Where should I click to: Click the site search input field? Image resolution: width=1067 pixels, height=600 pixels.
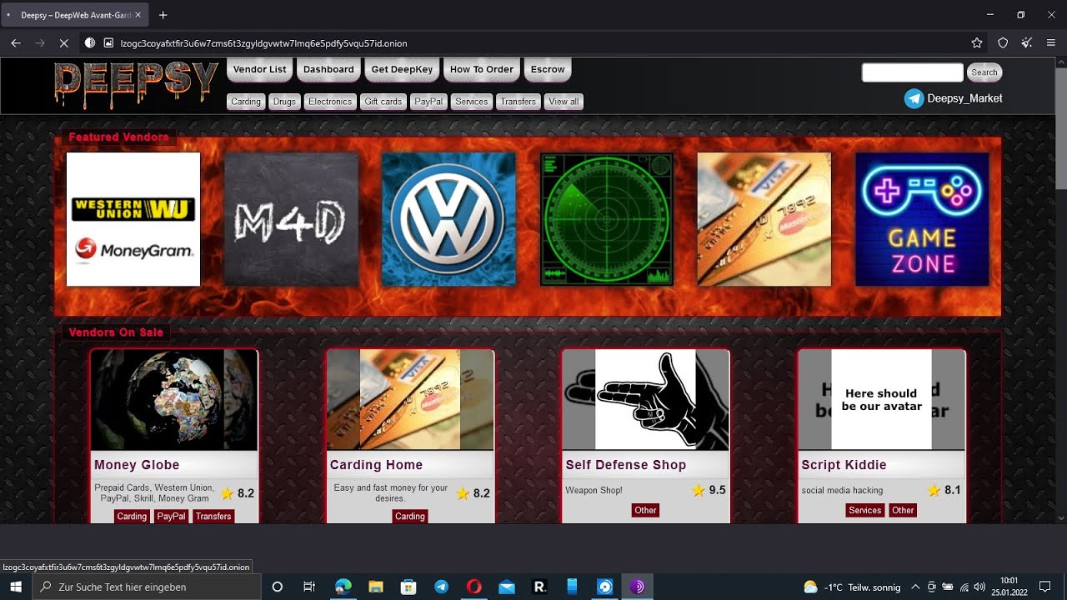click(x=912, y=72)
